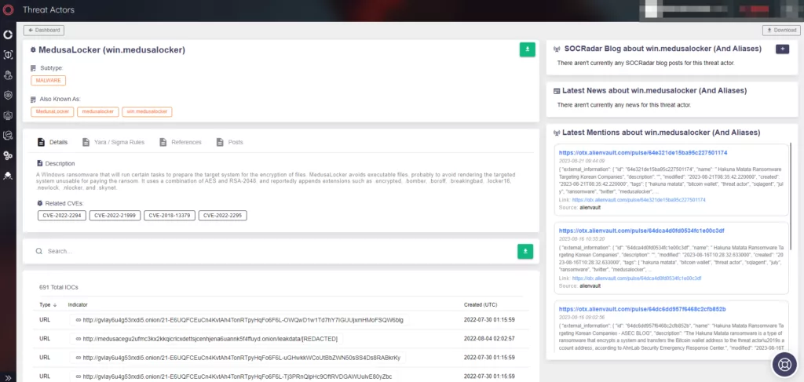Viewport: 804px width, 382px height.
Task: Click the Related CVEs gear icon
Action: [x=40, y=203]
